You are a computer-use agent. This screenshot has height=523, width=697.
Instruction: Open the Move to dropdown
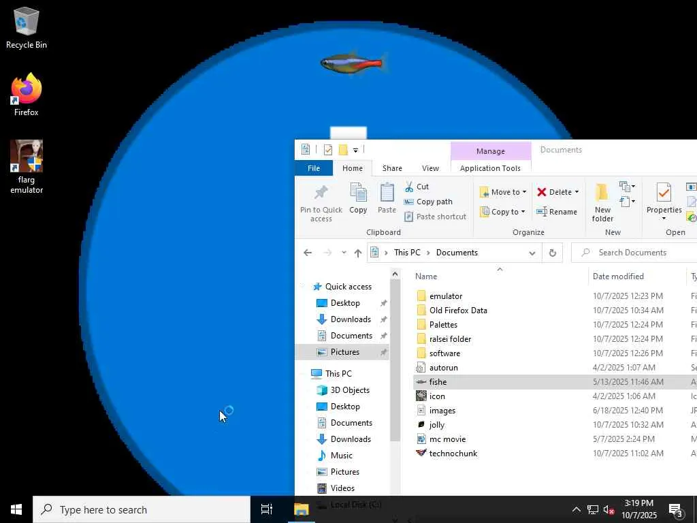pos(503,192)
